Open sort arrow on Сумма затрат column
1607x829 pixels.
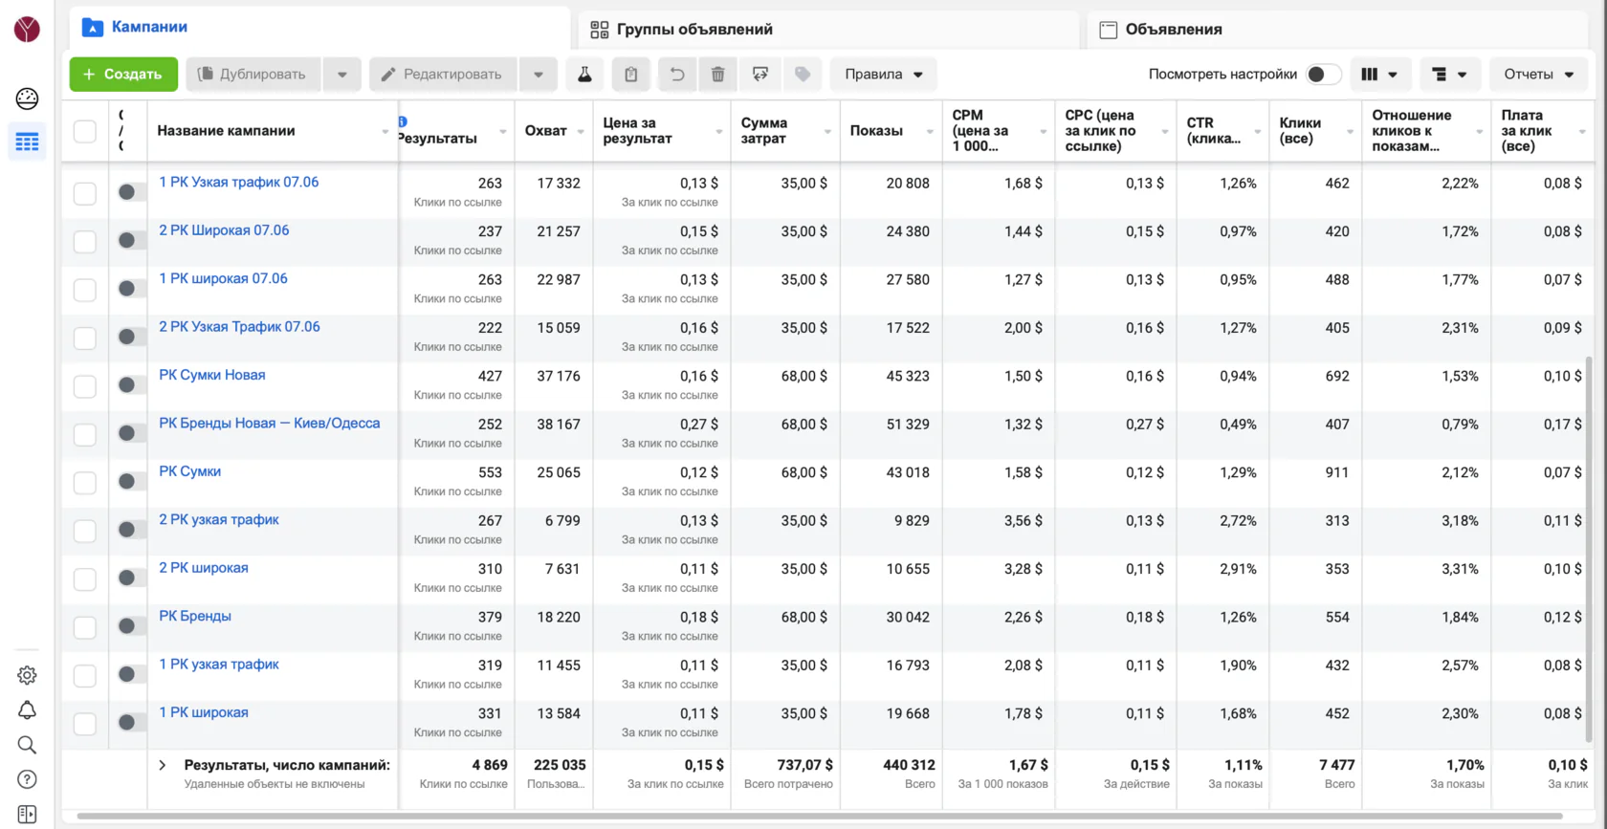(x=827, y=132)
